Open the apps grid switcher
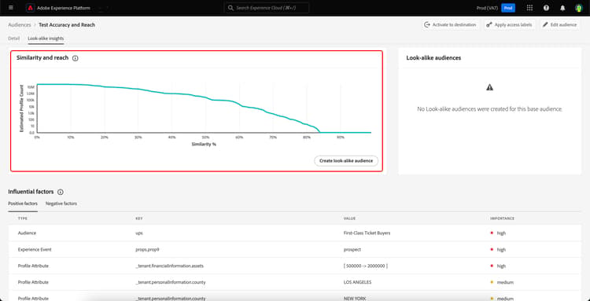Viewport: 590px width, 301px height. 529,8
